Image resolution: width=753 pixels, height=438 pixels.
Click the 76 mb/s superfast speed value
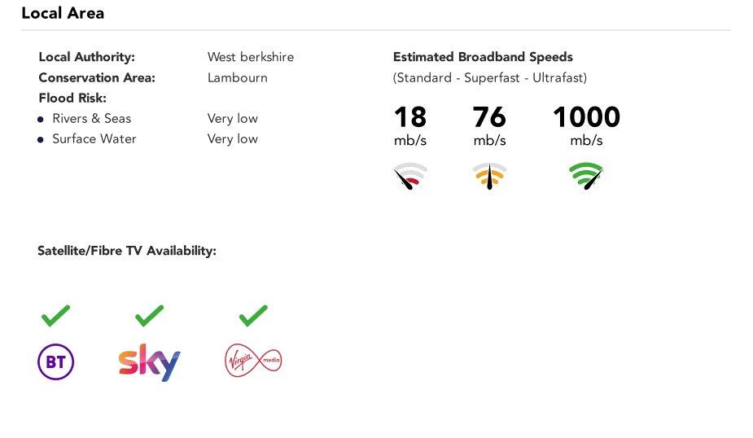[x=489, y=118]
